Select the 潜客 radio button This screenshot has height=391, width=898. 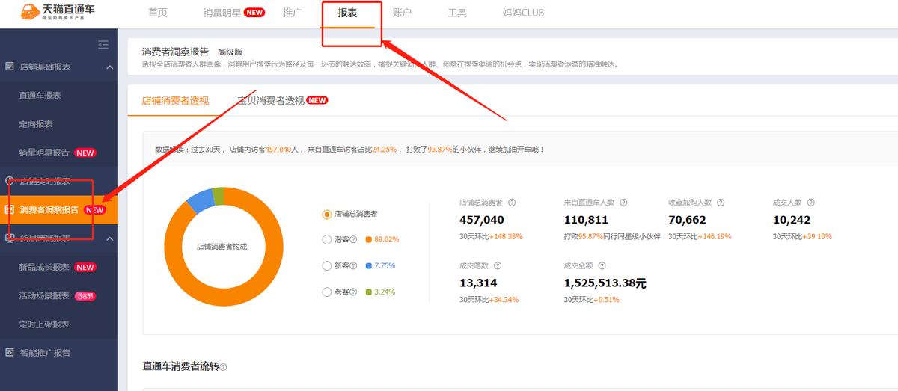point(326,240)
